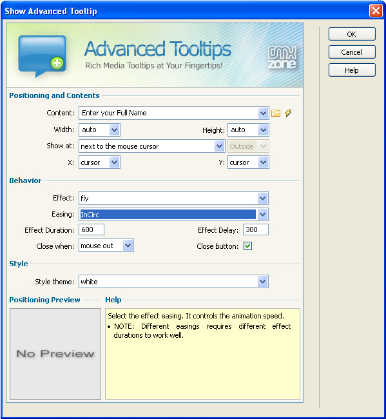Expand the Width dropdown

tap(114, 130)
